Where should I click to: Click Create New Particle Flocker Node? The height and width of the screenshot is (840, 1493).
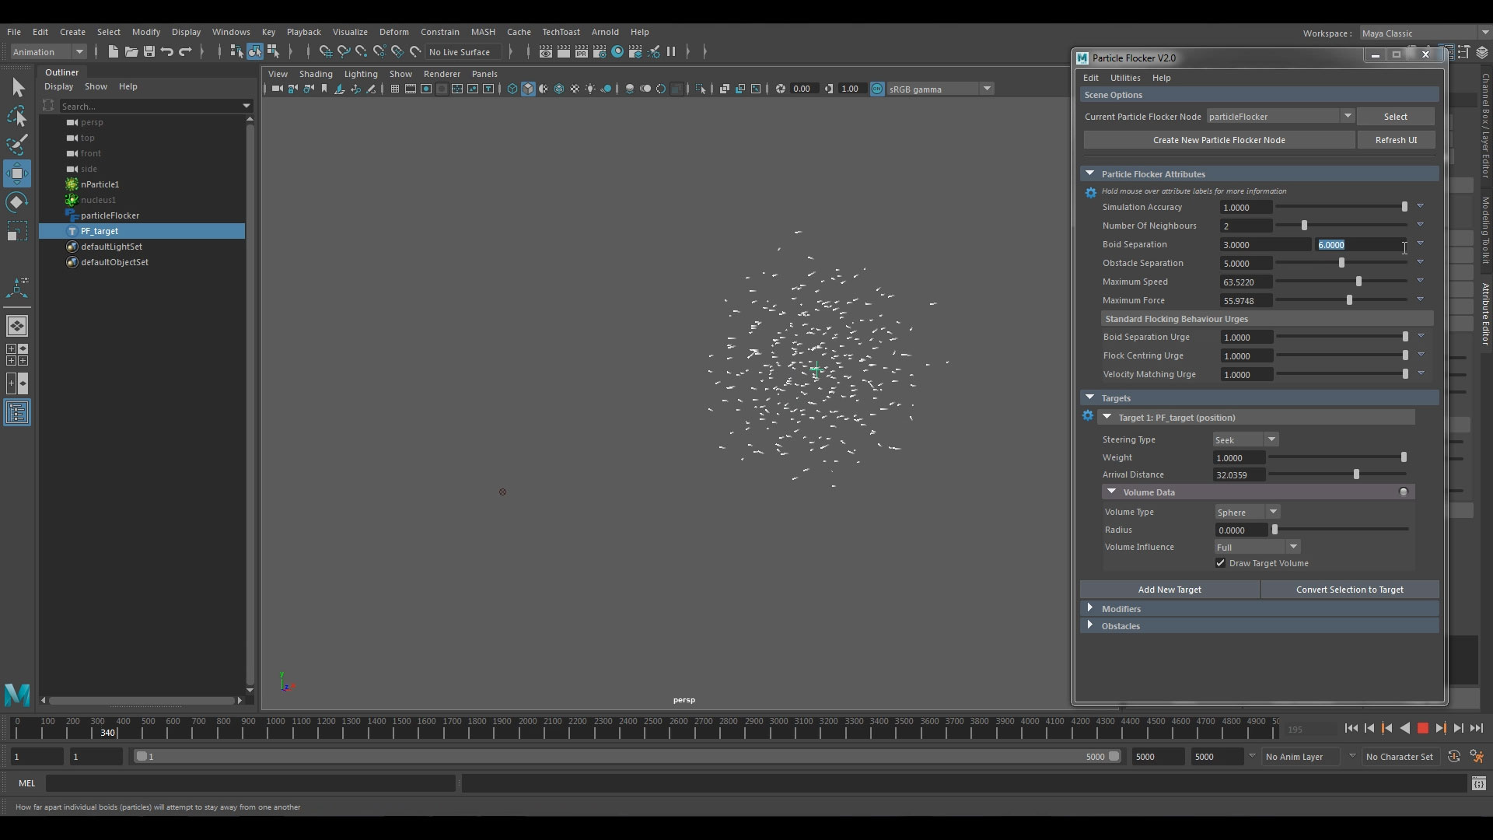point(1219,140)
